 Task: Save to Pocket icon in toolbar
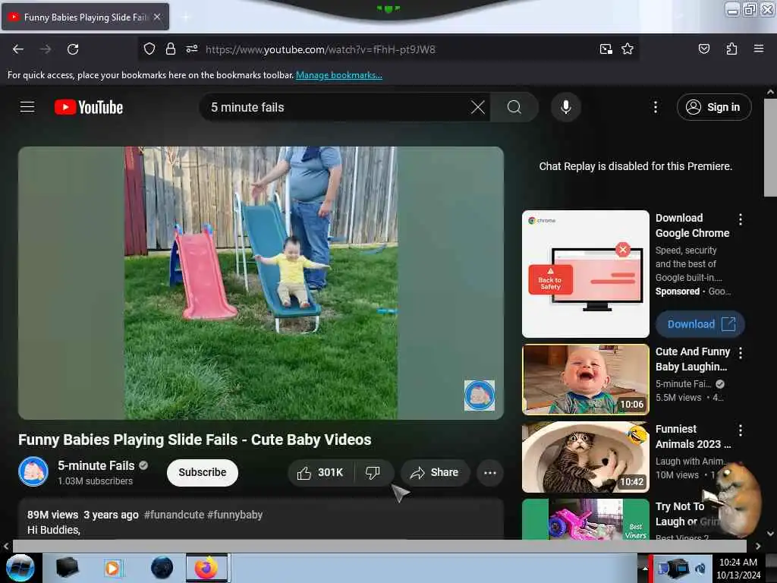[703, 49]
